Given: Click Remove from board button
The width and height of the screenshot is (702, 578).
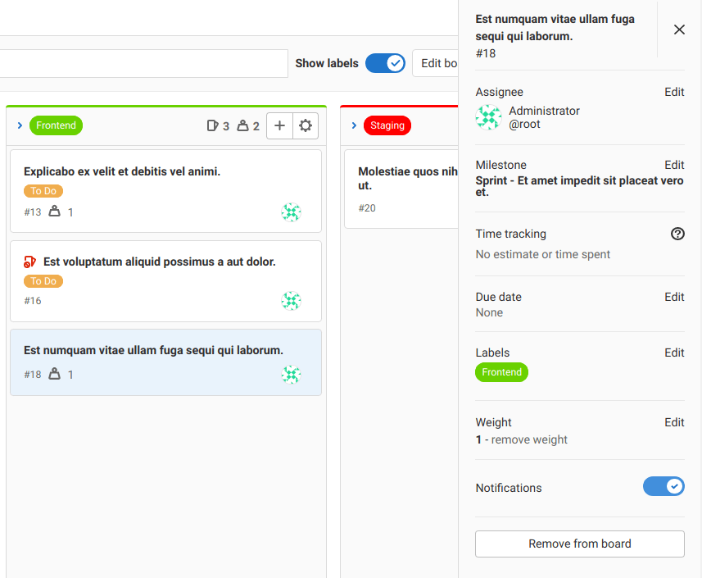Looking at the screenshot, I should pyautogui.click(x=579, y=544).
